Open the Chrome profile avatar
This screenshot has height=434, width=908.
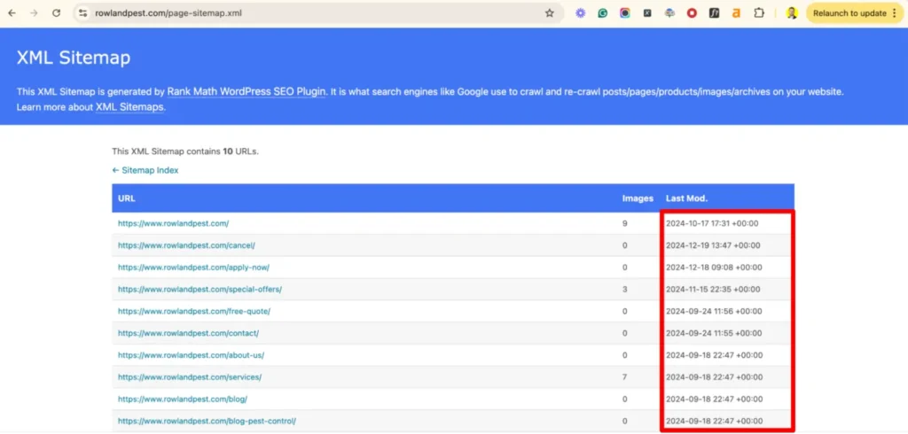(792, 13)
